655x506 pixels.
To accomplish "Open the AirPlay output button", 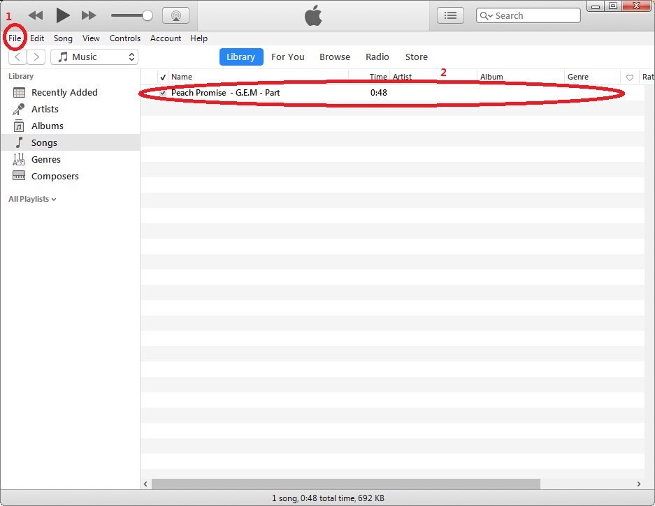I will pyautogui.click(x=176, y=16).
